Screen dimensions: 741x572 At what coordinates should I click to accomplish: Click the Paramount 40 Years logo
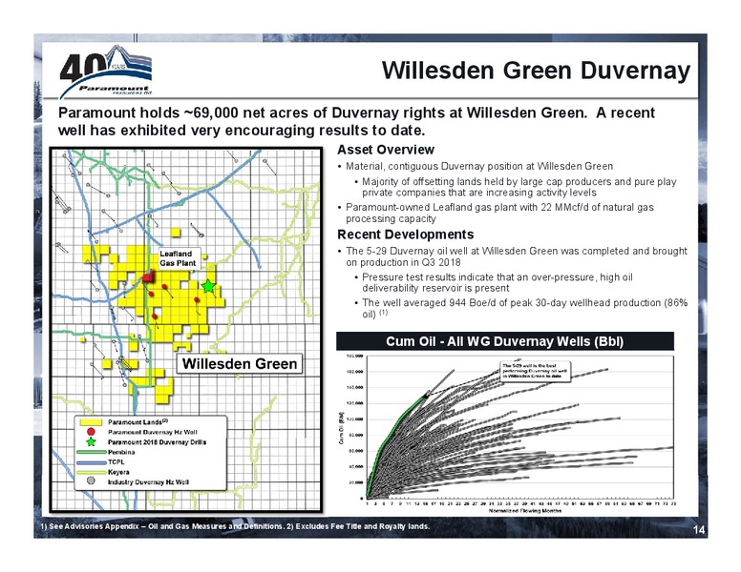(105, 71)
